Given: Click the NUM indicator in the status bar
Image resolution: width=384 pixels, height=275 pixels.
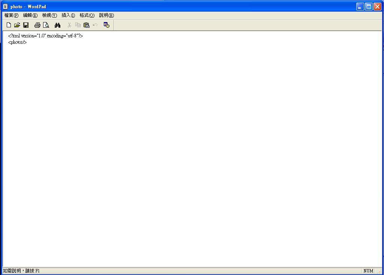Looking at the screenshot, I should (368, 271).
